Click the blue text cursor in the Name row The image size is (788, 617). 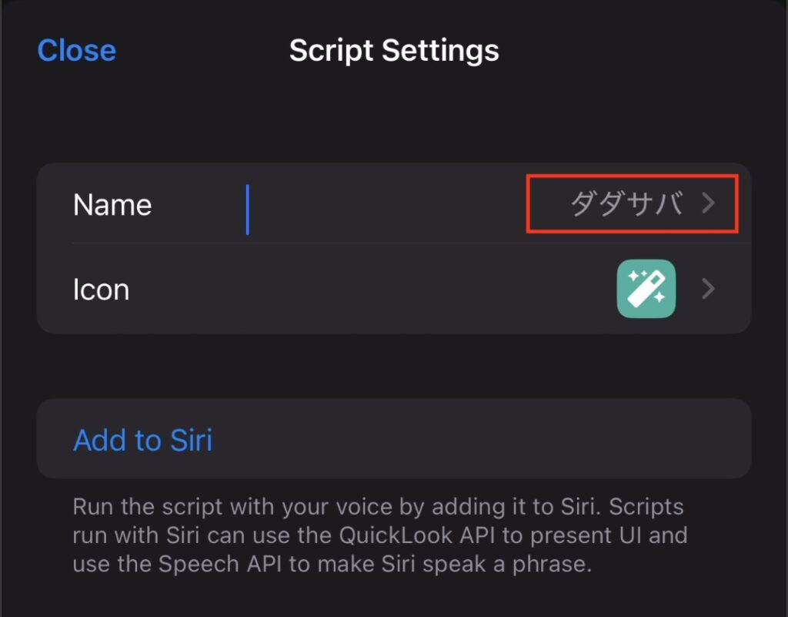point(248,209)
